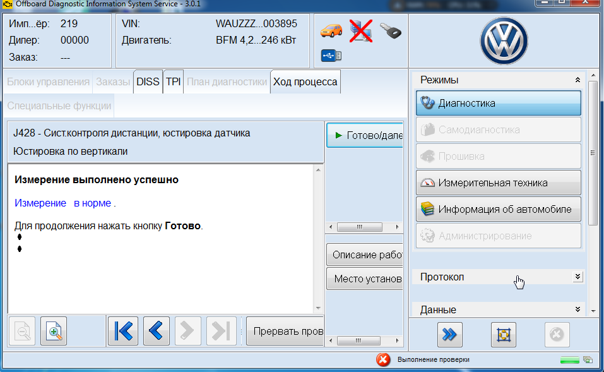Open the TPI tab
604x372 pixels.
pos(173,82)
